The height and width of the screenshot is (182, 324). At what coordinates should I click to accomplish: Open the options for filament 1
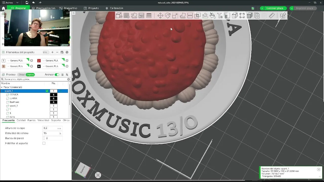coord(32,61)
